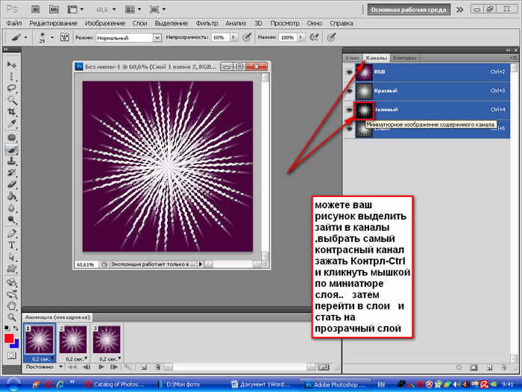
Task: Open brush preset picker arrow
Action: click(52, 37)
